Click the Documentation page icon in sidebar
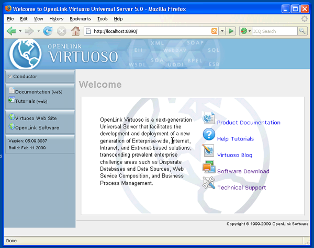This screenshot has height=248, width=314. pyautogui.click(x=12, y=90)
